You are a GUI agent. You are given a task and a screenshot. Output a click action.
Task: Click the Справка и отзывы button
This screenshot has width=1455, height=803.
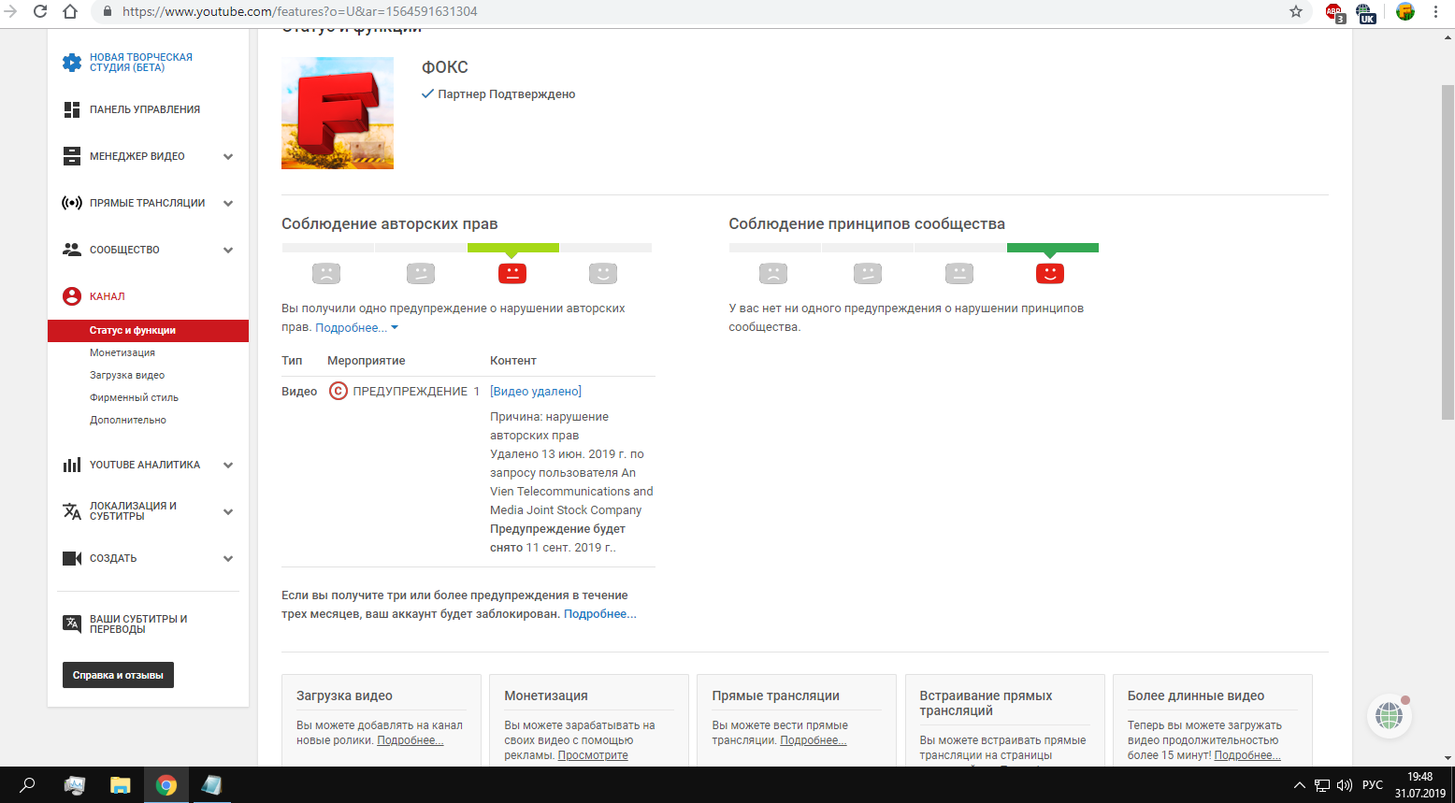(x=118, y=675)
